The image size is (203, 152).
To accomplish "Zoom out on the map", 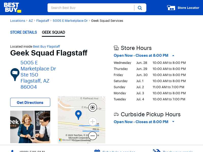I will (93, 136).
